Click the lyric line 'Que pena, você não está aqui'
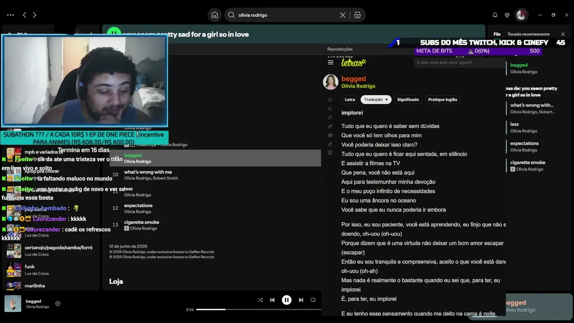The image size is (574, 323). 378,173
